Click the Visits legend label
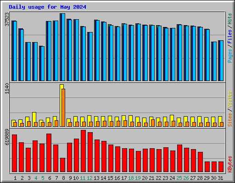 pyautogui.click(x=229, y=99)
